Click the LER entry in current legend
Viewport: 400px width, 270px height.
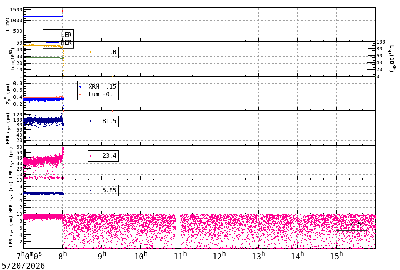pyautogui.click(x=58, y=35)
